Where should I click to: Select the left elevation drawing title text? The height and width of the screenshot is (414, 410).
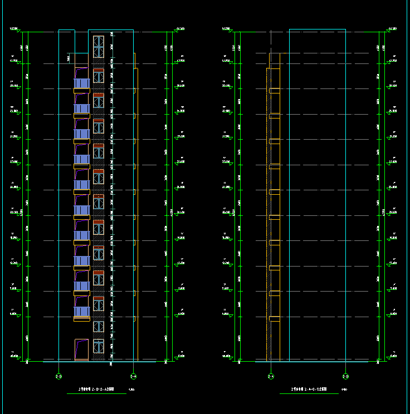coord(95,390)
